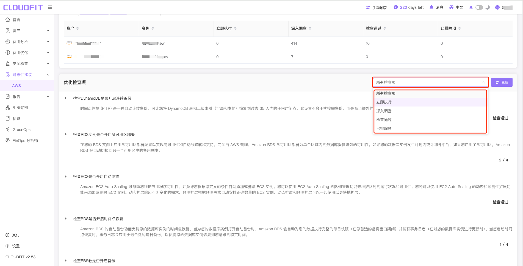This screenshot has width=523, height=266.
Task: Expand the EBS volume backup check
Action: (66, 261)
